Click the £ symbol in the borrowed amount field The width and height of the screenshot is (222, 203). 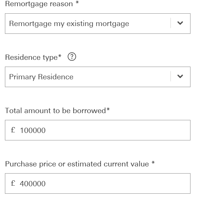click(x=13, y=130)
